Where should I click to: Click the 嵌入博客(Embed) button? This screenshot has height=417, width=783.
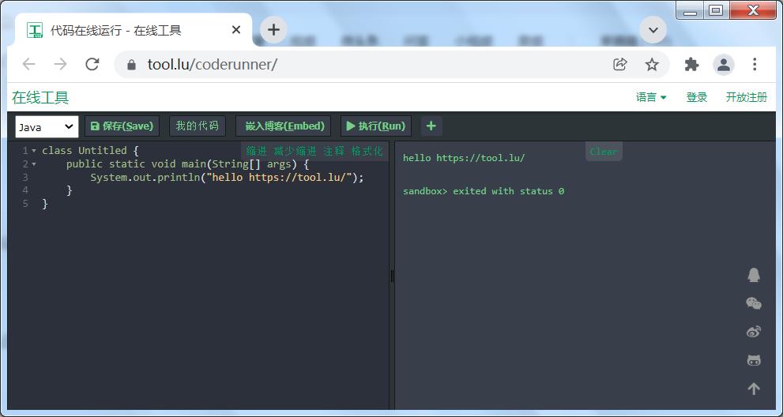pos(284,126)
